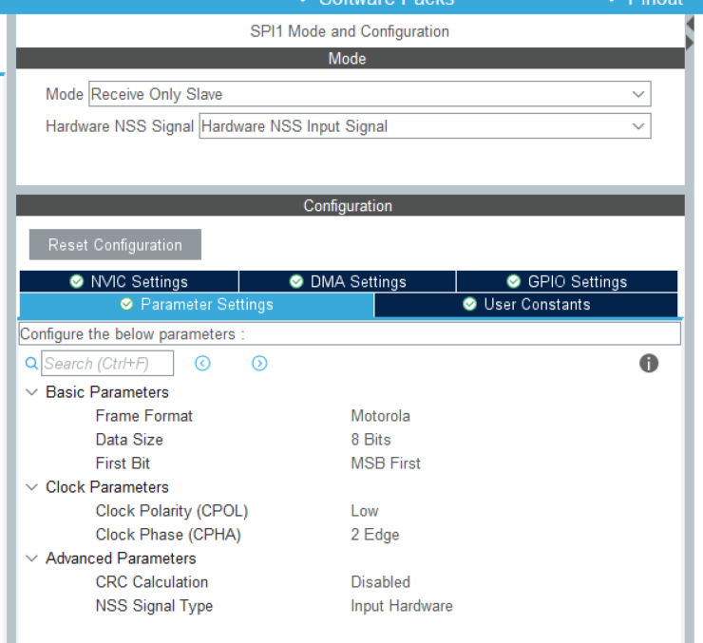This screenshot has width=703, height=643.
Task: Collapse the Clock Parameters section
Action: [31, 487]
